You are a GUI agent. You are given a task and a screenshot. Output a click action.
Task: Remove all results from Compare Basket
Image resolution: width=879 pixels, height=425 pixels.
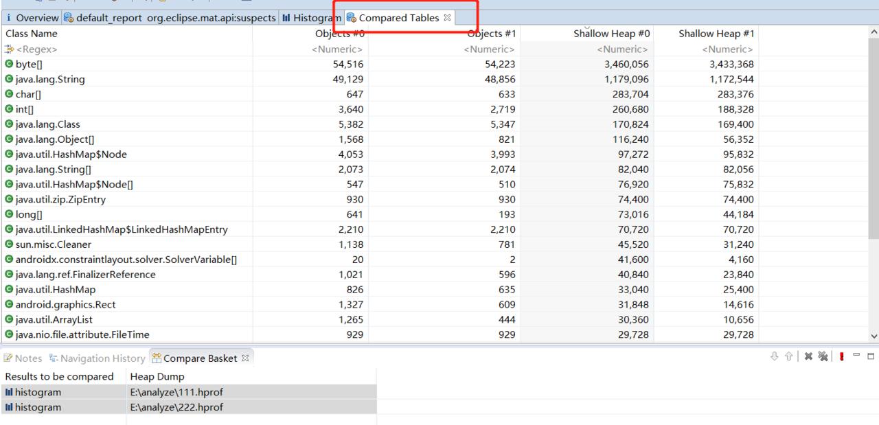[823, 356]
